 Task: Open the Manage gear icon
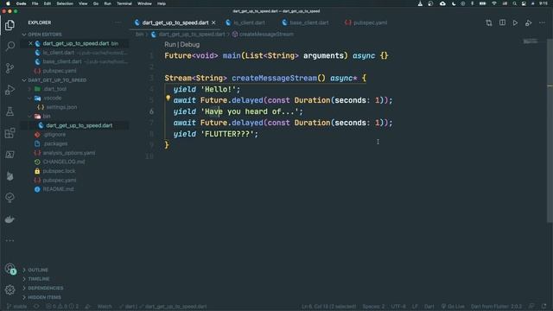(x=10, y=290)
